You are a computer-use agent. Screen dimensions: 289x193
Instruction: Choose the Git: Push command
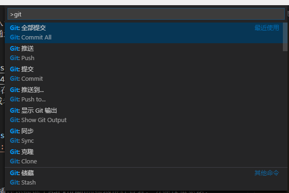coord(22,58)
